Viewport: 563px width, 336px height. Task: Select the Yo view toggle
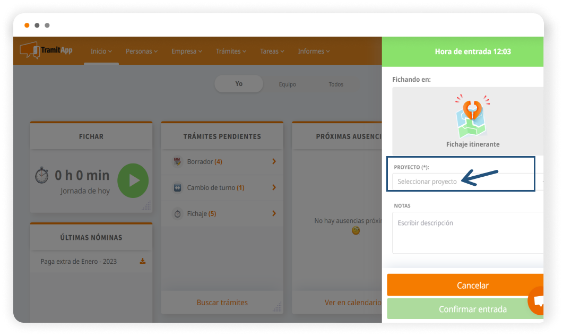tap(239, 84)
